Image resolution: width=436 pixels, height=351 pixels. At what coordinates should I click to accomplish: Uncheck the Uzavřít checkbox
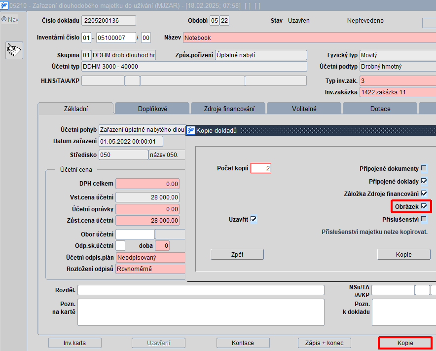pos(254,219)
